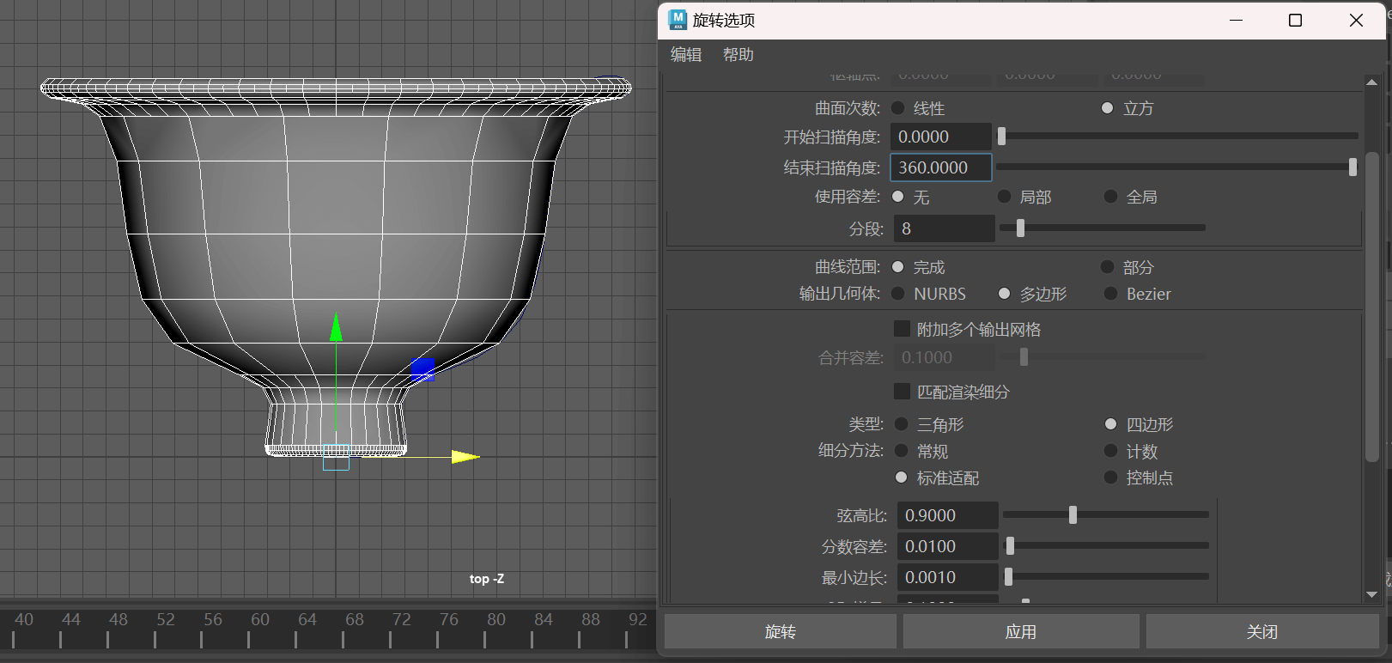
Task: Click the green Y-axis arrow manipulator
Action: [336, 327]
